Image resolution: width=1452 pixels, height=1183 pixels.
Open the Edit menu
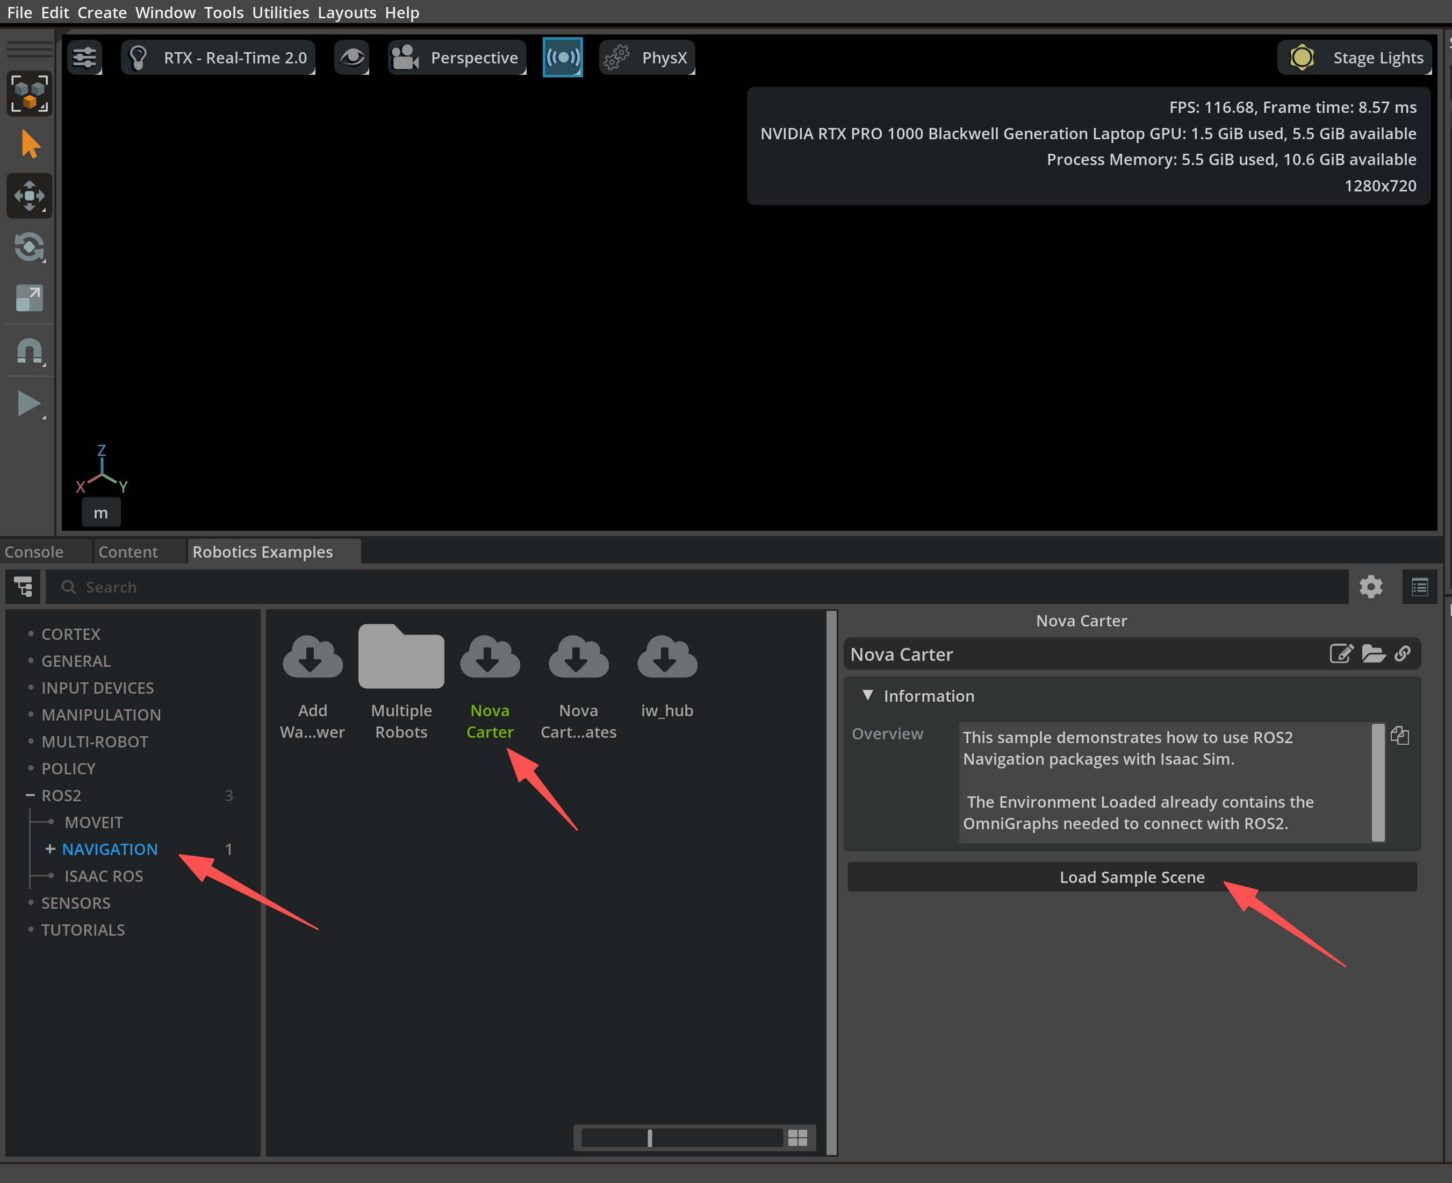[x=54, y=12]
